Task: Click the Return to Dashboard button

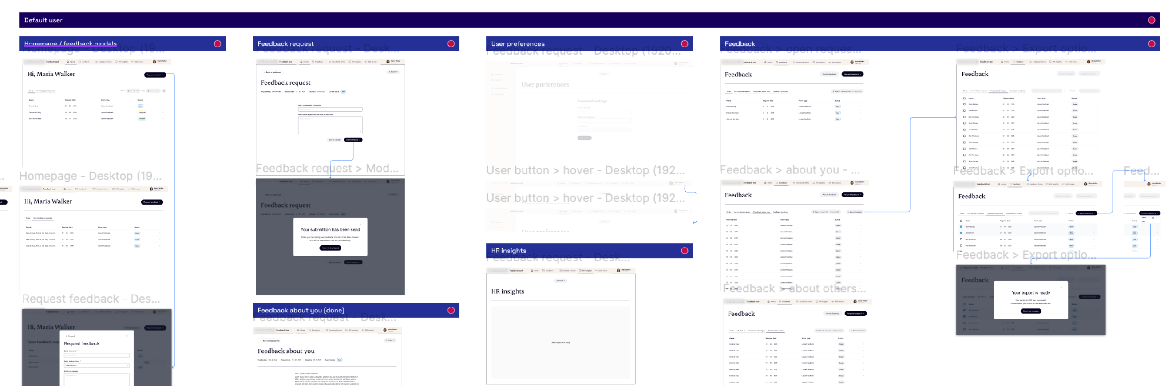Action: [330, 248]
